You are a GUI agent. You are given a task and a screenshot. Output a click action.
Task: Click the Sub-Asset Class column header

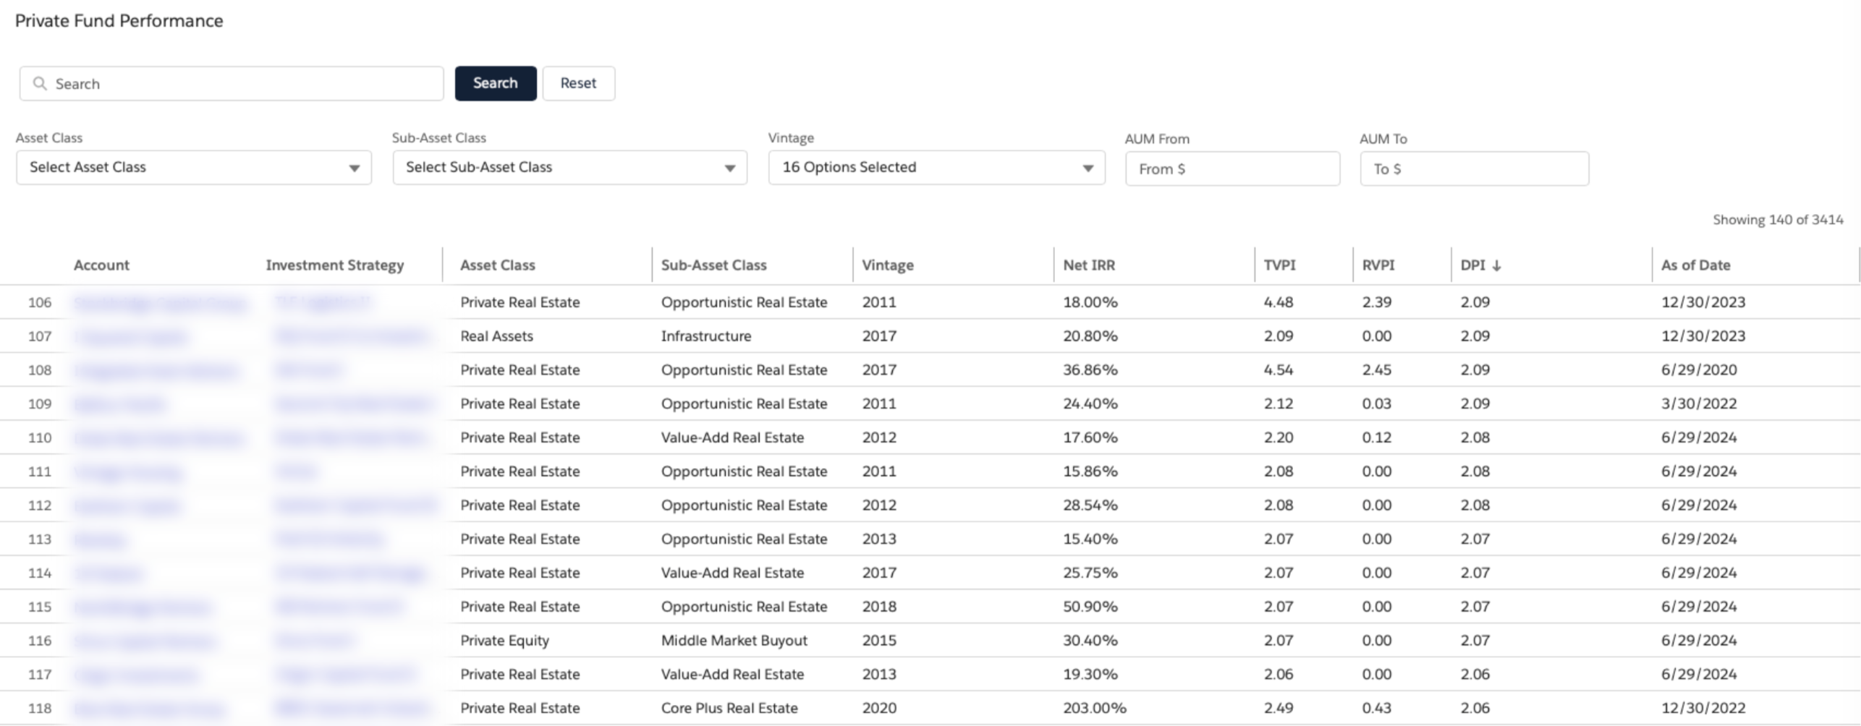713,265
